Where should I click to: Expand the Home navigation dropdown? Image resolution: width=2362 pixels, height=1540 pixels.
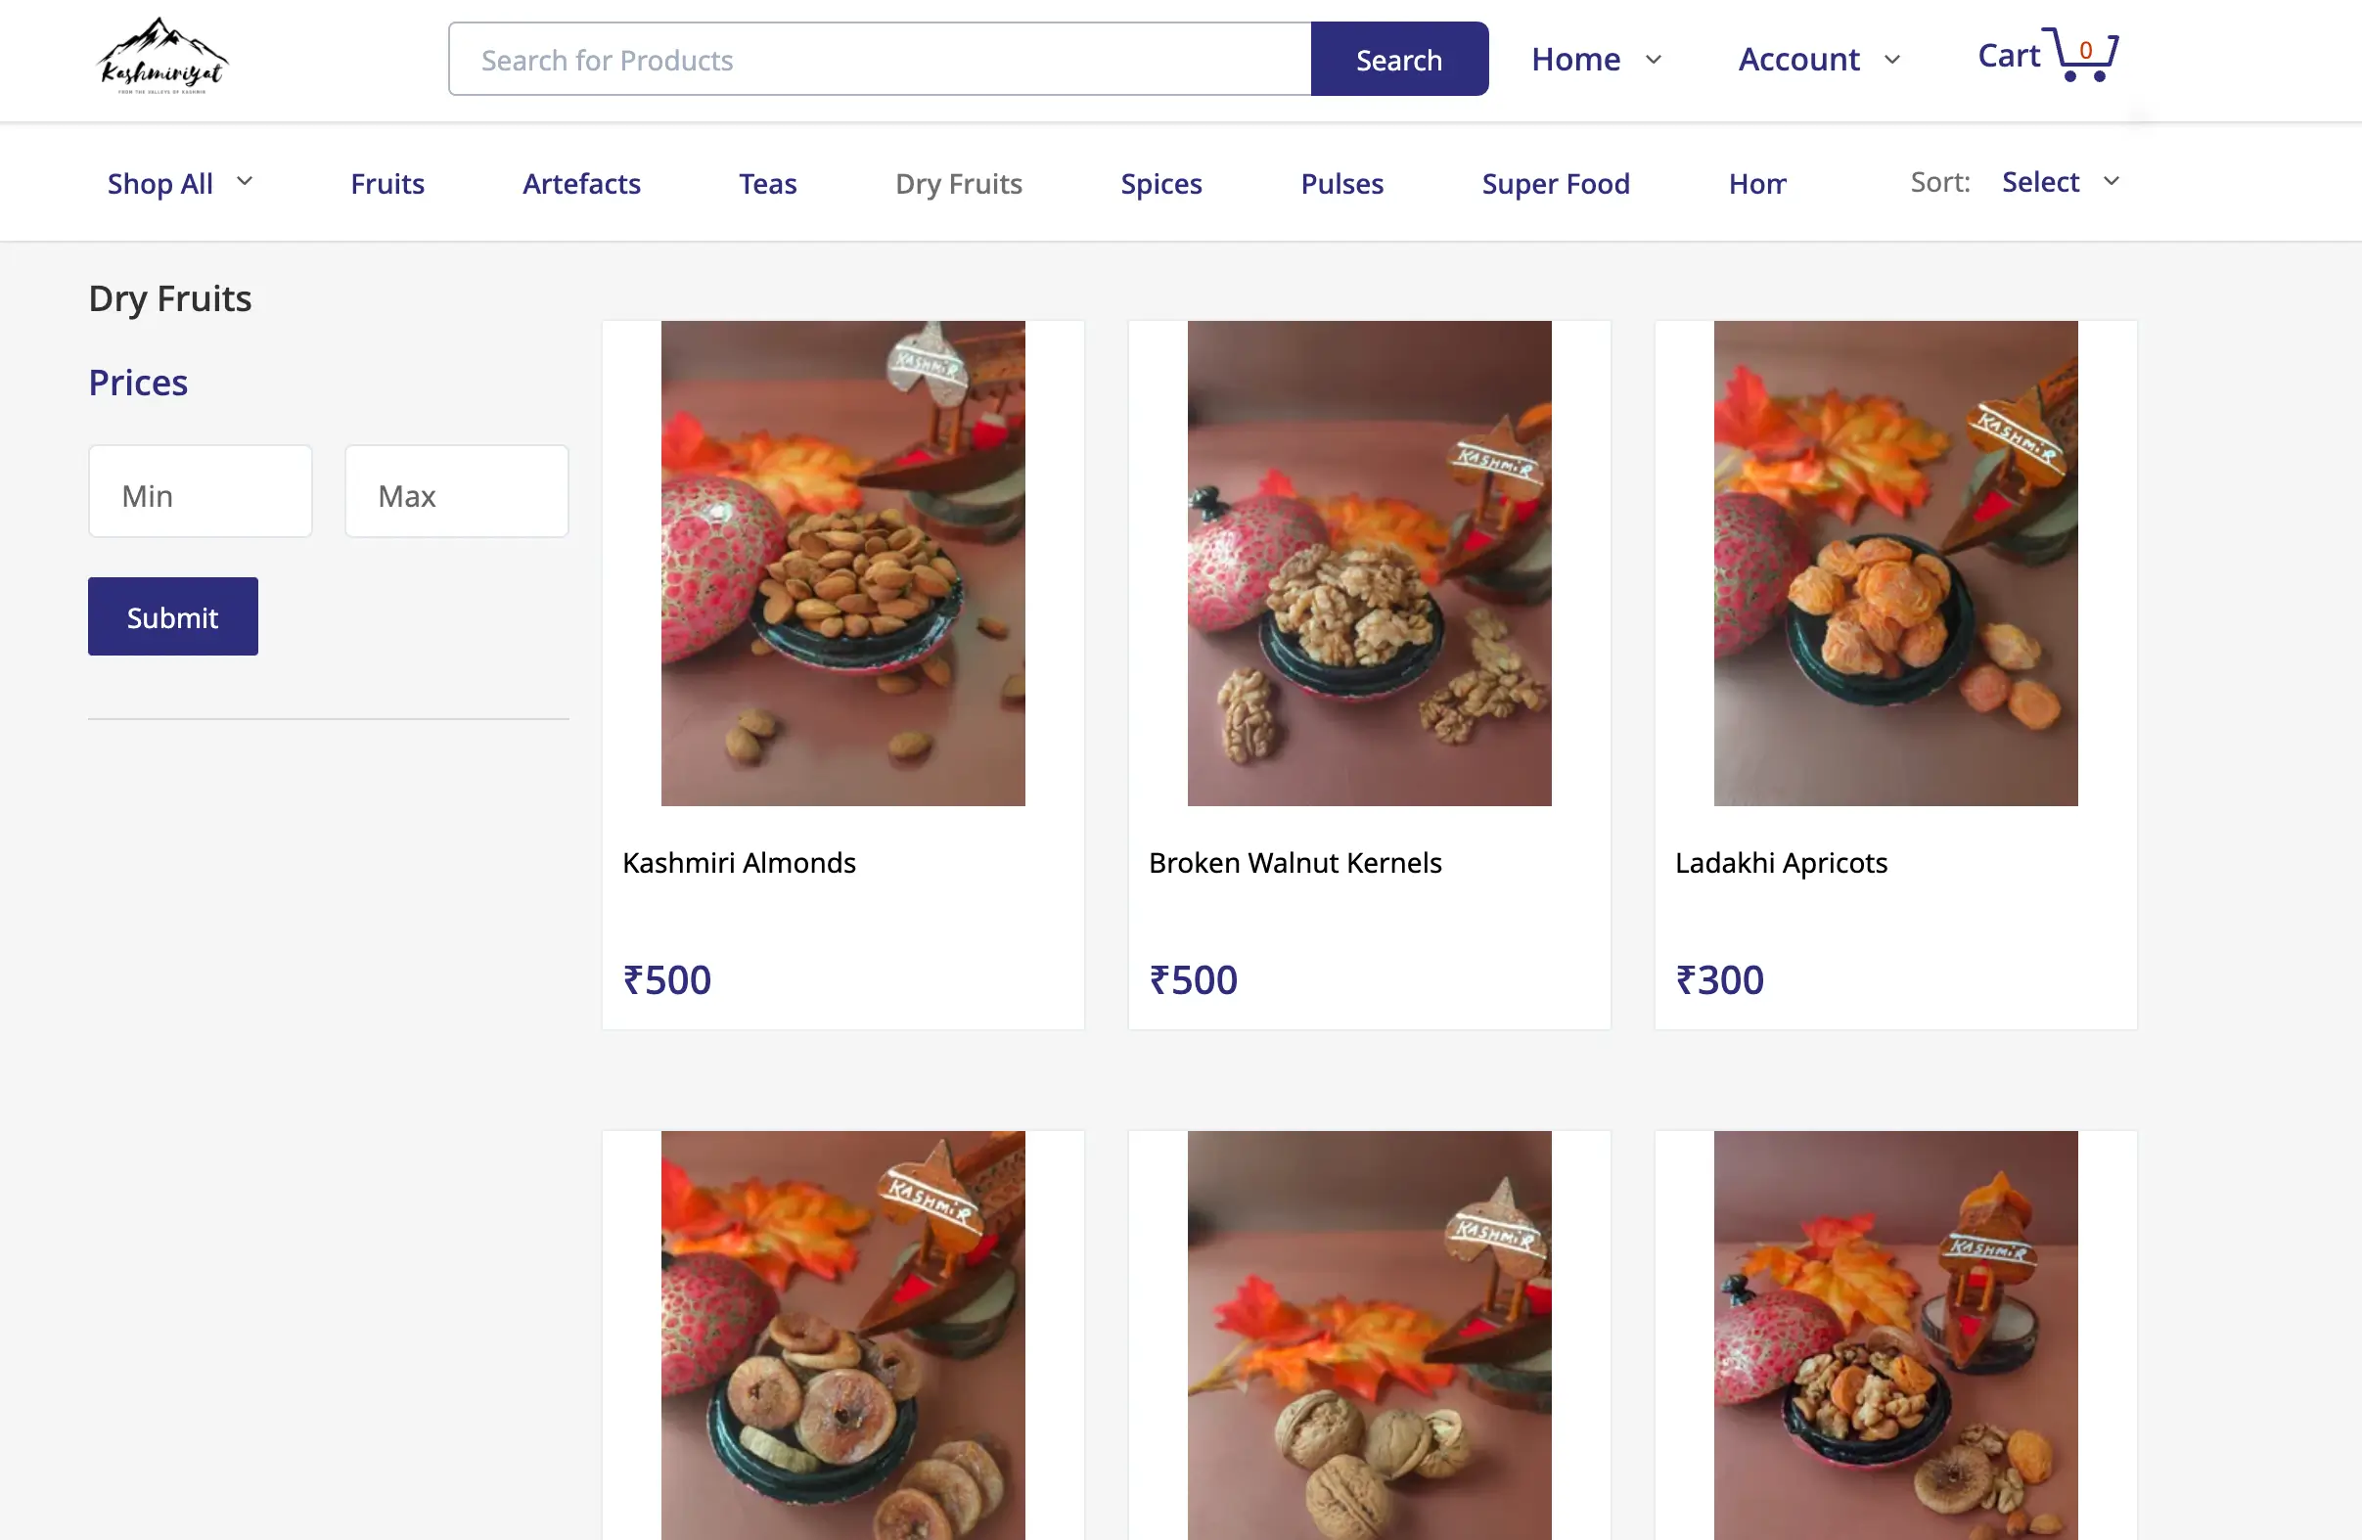(x=1594, y=60)
